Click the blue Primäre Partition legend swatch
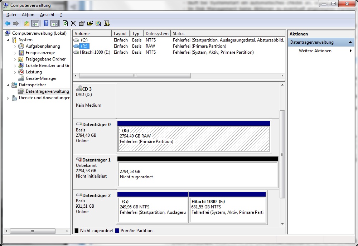Image resolution: width=358 pixels, height=246 pixels. pyautogui.click(x=117, y=231)
